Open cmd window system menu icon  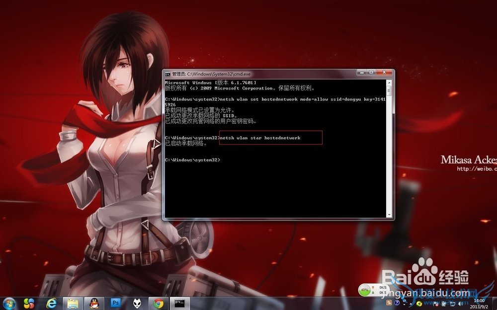pyautogui.click(x=167, y=74)
